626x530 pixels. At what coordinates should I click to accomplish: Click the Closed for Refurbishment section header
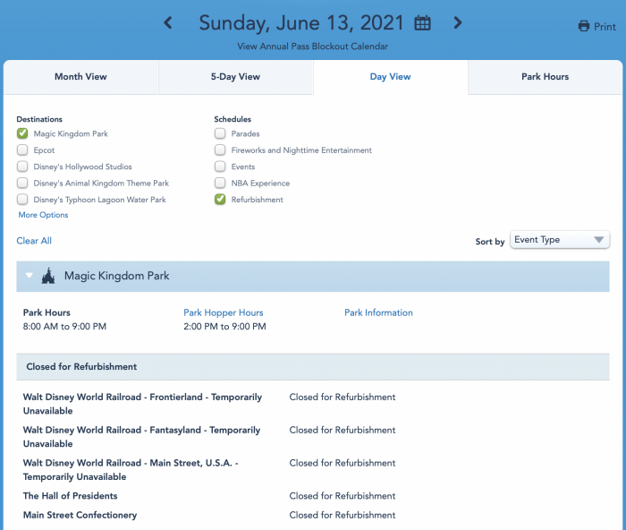pyautogui.click(x=313, y=366)
